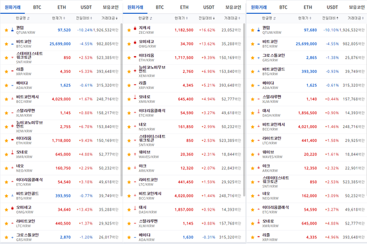
Task: Click candle icon for 그로스톨코인 priced 2,865
Action: (x=259, y=57)
